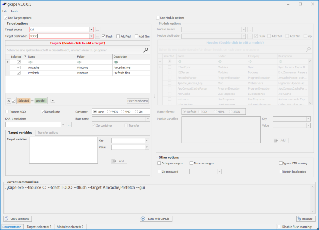Click the target variables Add icon button
Viewport: 319px width, 230px height.
pos(119,161)
